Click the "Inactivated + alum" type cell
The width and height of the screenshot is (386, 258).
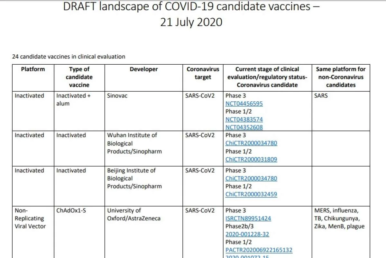click(71, 100)
